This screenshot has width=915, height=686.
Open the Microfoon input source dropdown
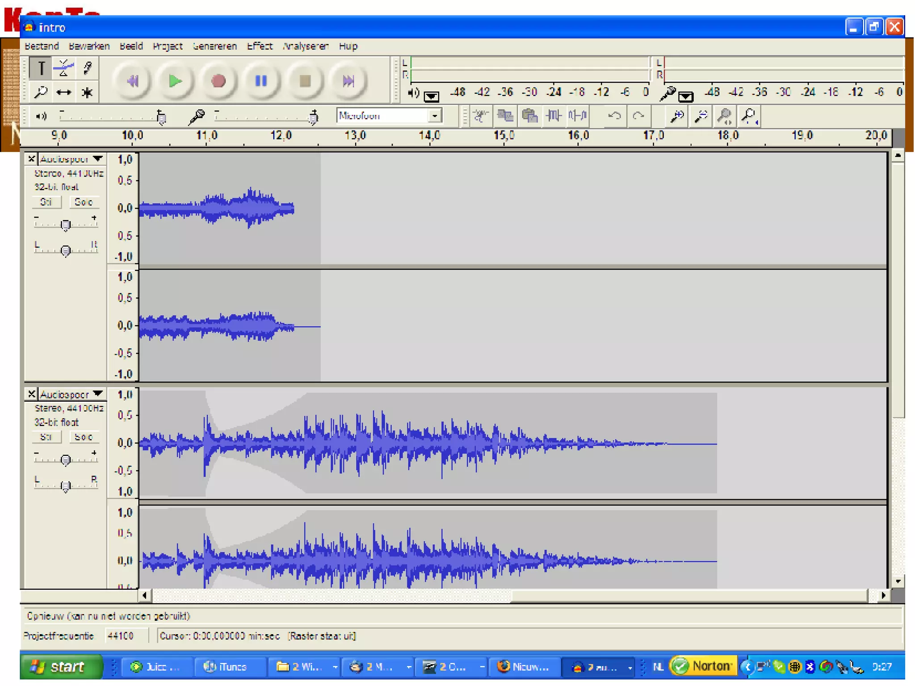pyautogui.click(x=434, y=116)
